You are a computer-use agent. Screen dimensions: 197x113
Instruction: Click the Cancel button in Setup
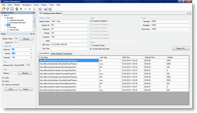26,89
